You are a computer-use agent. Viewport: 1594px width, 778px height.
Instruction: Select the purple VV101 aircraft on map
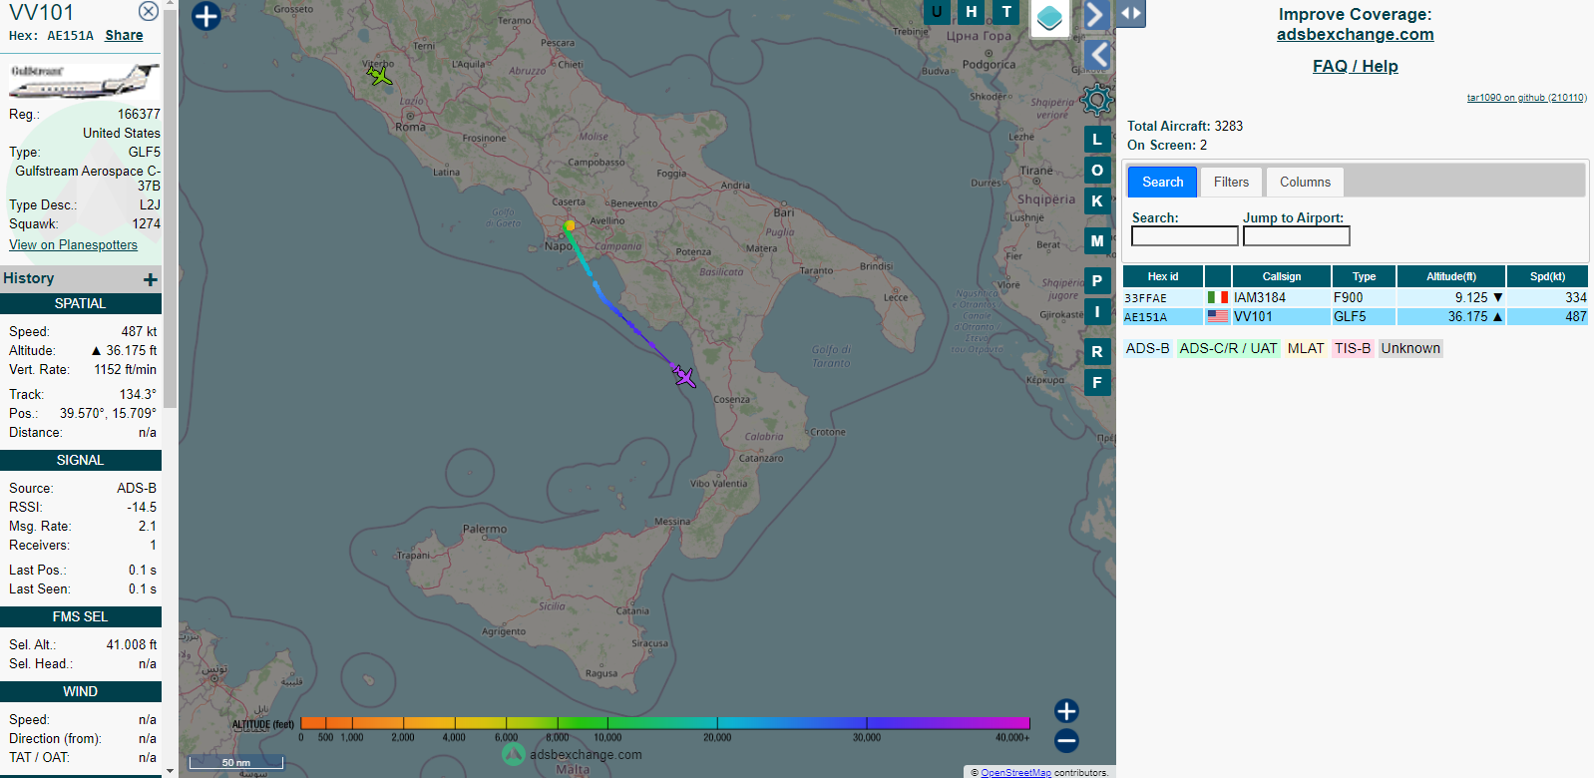[x=684, y=376]
